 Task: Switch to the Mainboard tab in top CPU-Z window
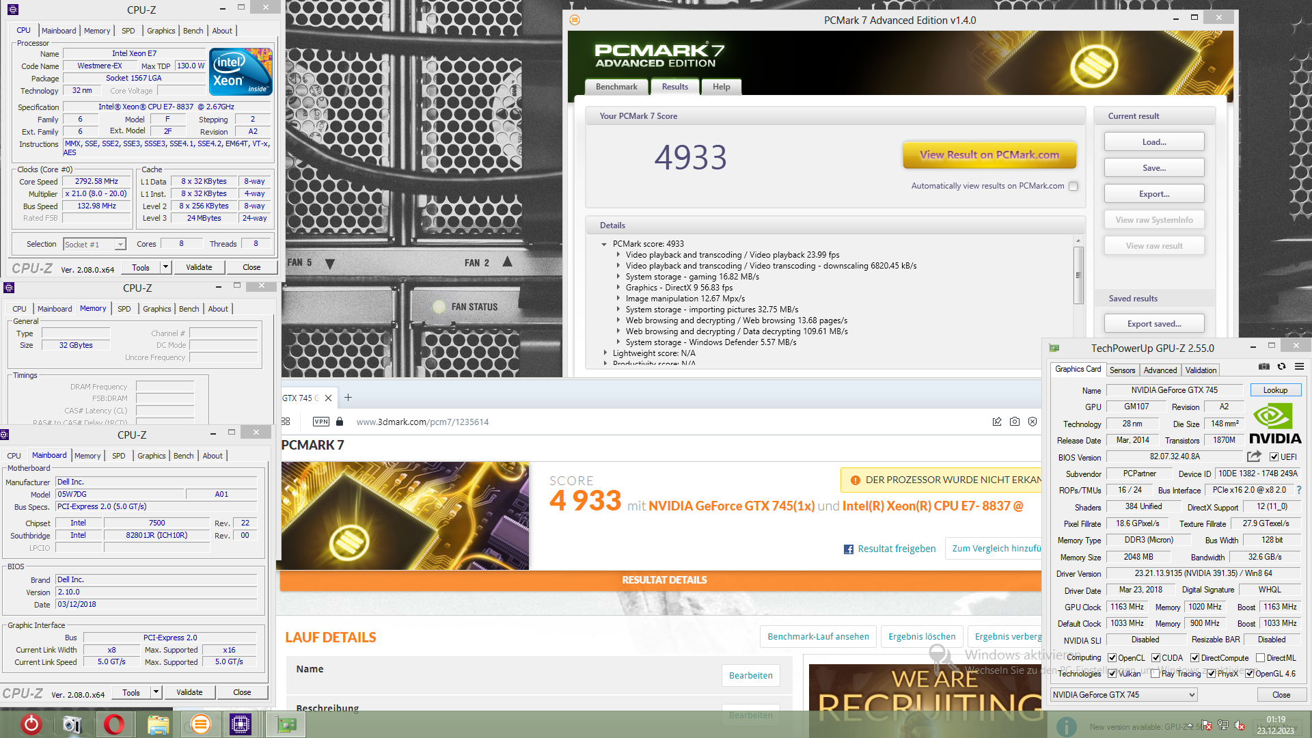[x=59, y=31]
